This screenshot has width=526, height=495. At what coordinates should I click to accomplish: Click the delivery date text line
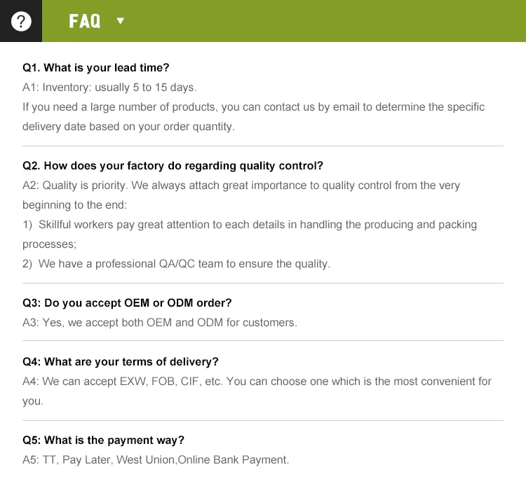click(x=128, y=127)
